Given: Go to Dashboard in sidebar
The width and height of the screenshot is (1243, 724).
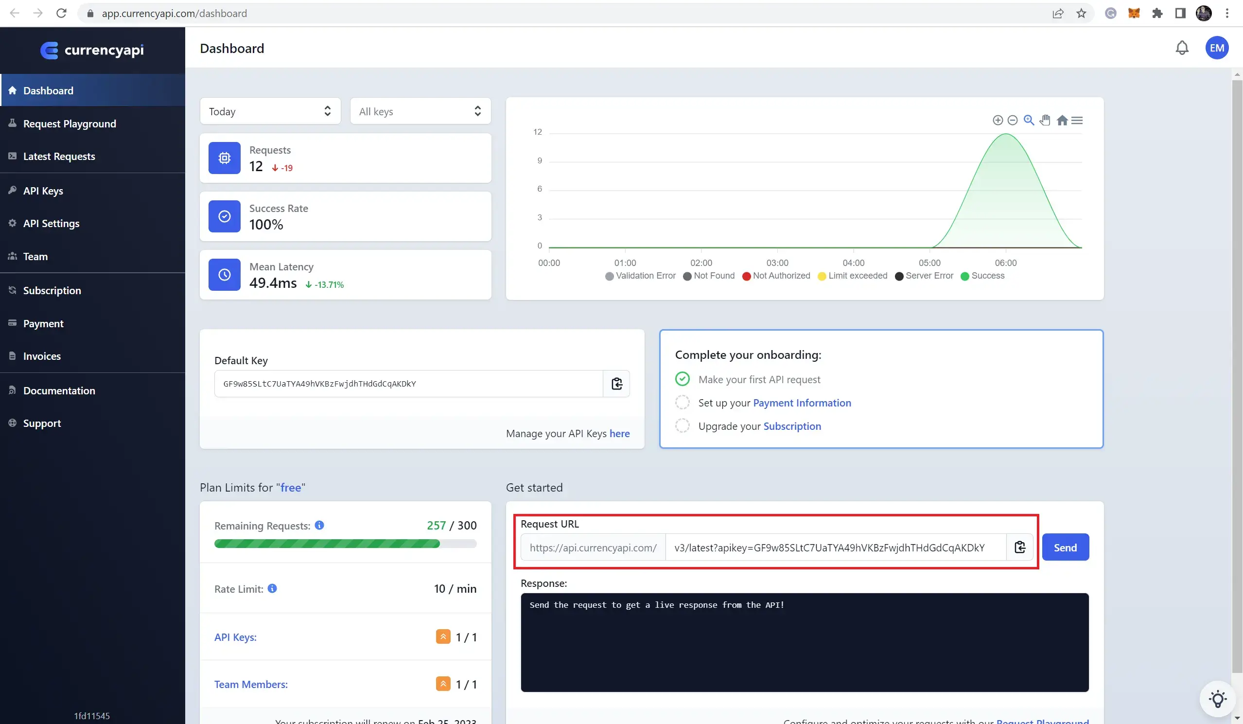Looking at the screenshot, I should coord(93,90).
